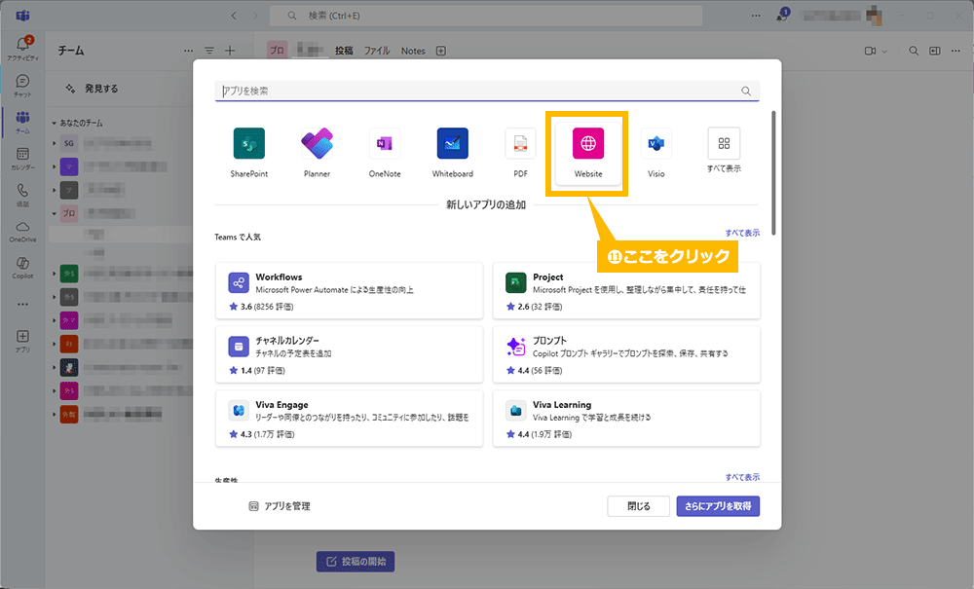
Task: Click the add tab plus icon next to Notes
Action: 441,51
